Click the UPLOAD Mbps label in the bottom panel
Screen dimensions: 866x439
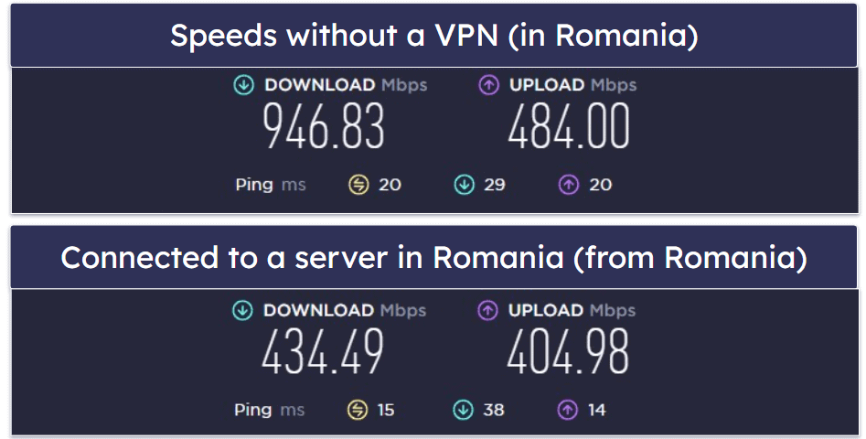pyautogui.click(x=572, y=310)
